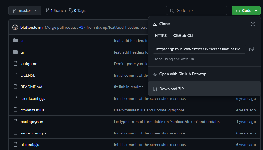Switch to the GitHub CLI tab

(183, 36)
